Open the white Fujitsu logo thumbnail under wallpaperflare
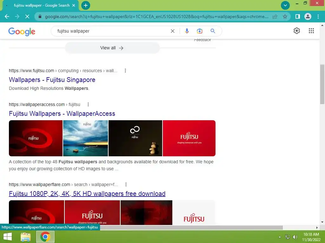The height and width of the screenshot is (243, 325). [x=194, y=213]
